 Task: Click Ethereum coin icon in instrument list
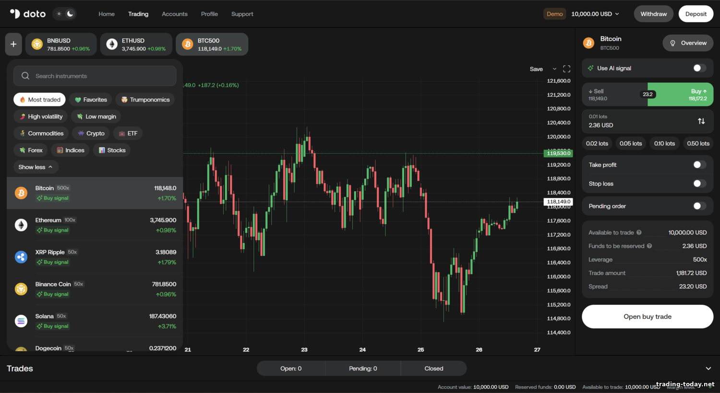click(21, 225)
